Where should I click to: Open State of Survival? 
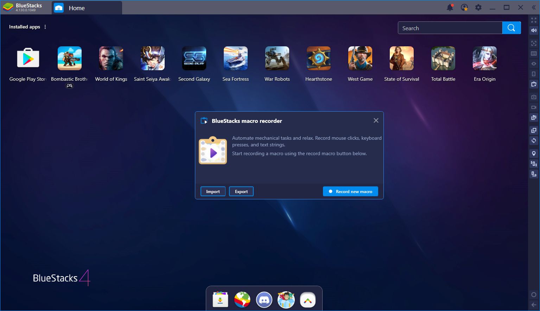[x=402, y=58]
